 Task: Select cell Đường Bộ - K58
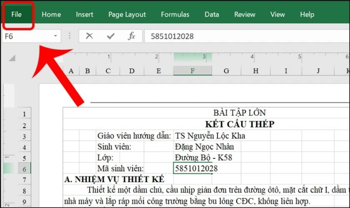pos(203,158)
